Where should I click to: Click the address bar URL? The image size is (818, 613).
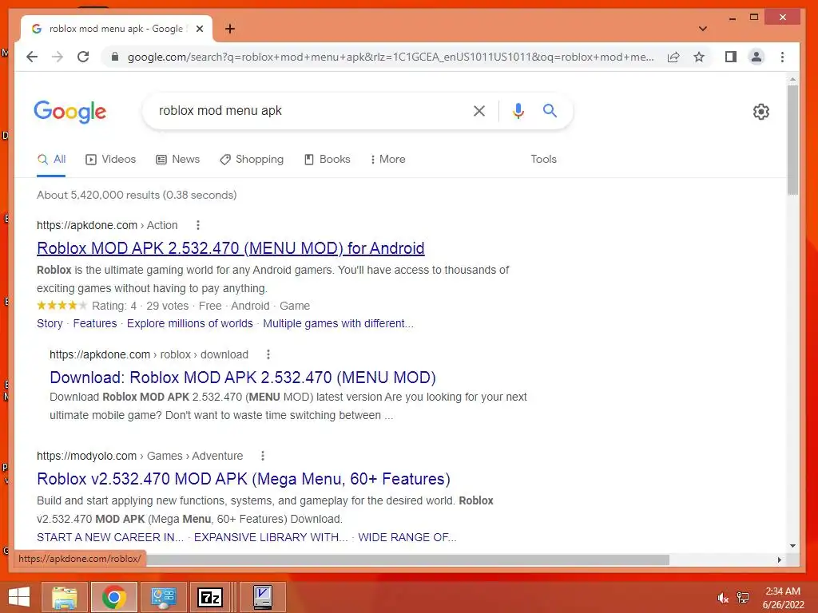390,57
